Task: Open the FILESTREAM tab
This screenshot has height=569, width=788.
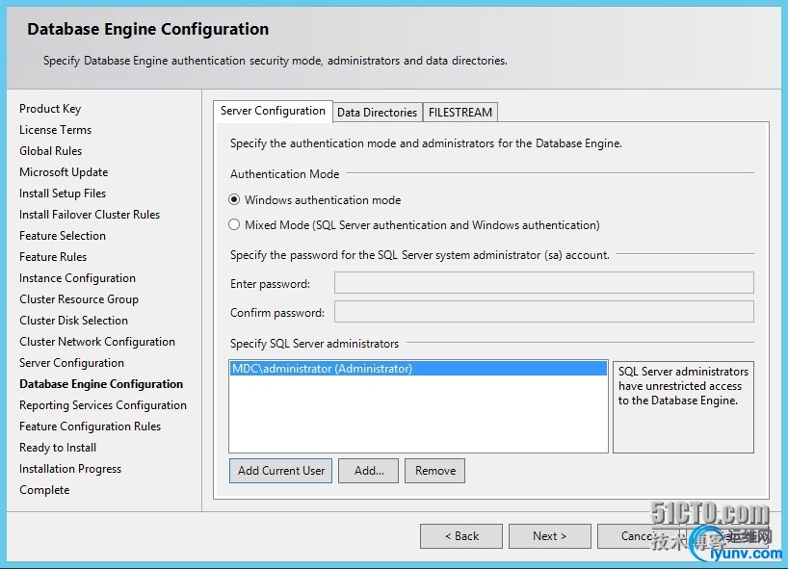Action: (460, 113)
